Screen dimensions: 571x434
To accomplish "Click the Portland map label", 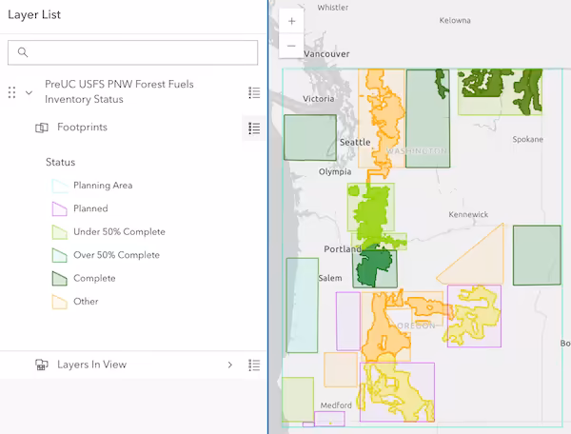I will tap(343, 249).
